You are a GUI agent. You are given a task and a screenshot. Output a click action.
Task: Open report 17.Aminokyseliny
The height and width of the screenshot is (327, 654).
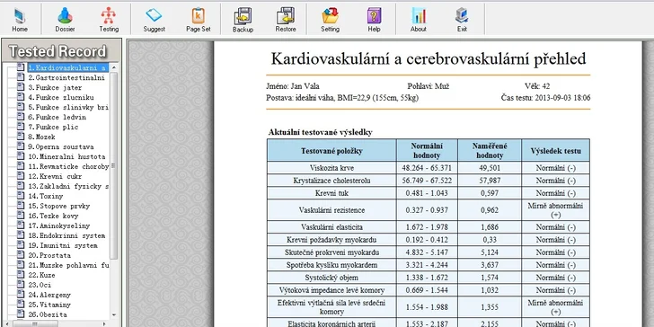[x=58, y=225]
